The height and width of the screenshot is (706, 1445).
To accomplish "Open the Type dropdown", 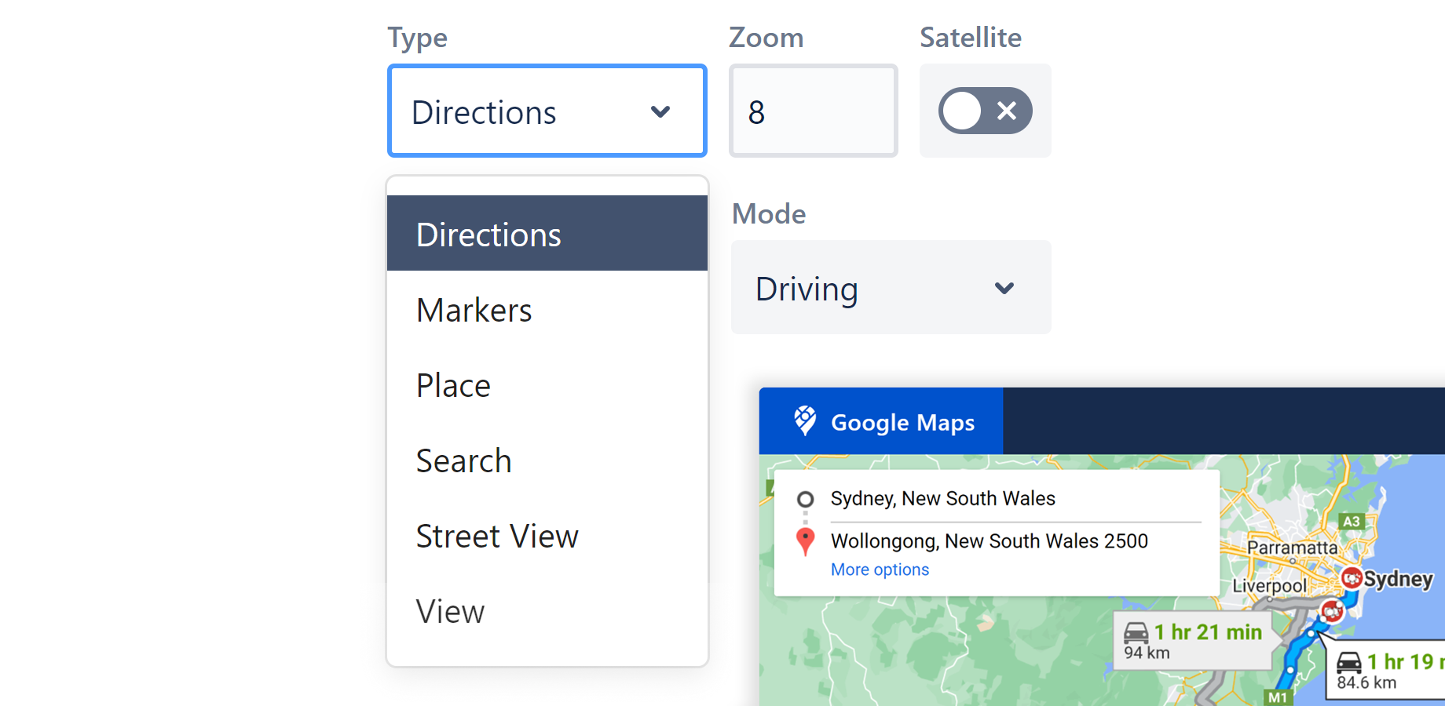I will coord(547,111).
